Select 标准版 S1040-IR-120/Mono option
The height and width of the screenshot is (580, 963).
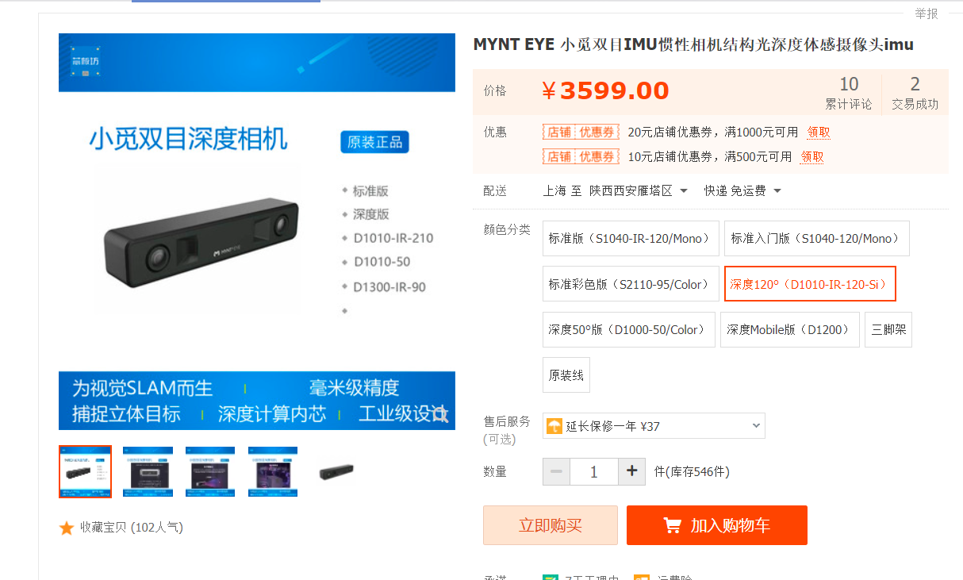631,238
